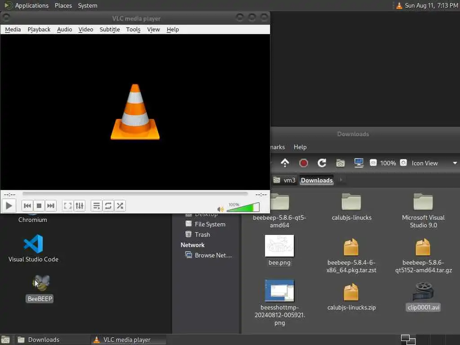Open Computer location toolbar icon

pos(359,163)
